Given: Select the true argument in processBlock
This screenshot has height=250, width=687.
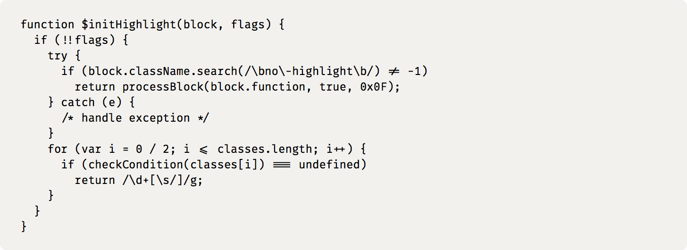Looking at the screenshot, I should coord(333,87).
